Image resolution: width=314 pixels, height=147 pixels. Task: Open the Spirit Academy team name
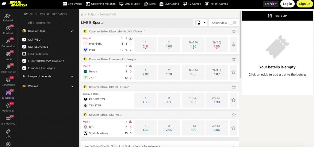click(x=98, y=133)
